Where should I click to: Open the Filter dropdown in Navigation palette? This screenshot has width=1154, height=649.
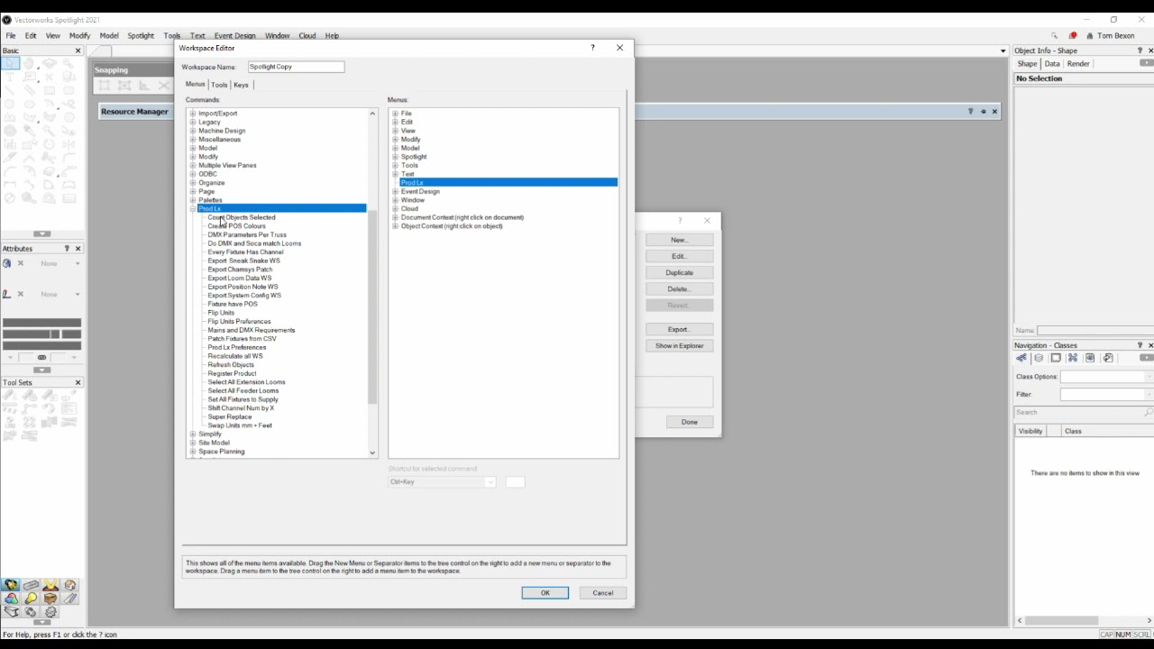pos(1106,395)
